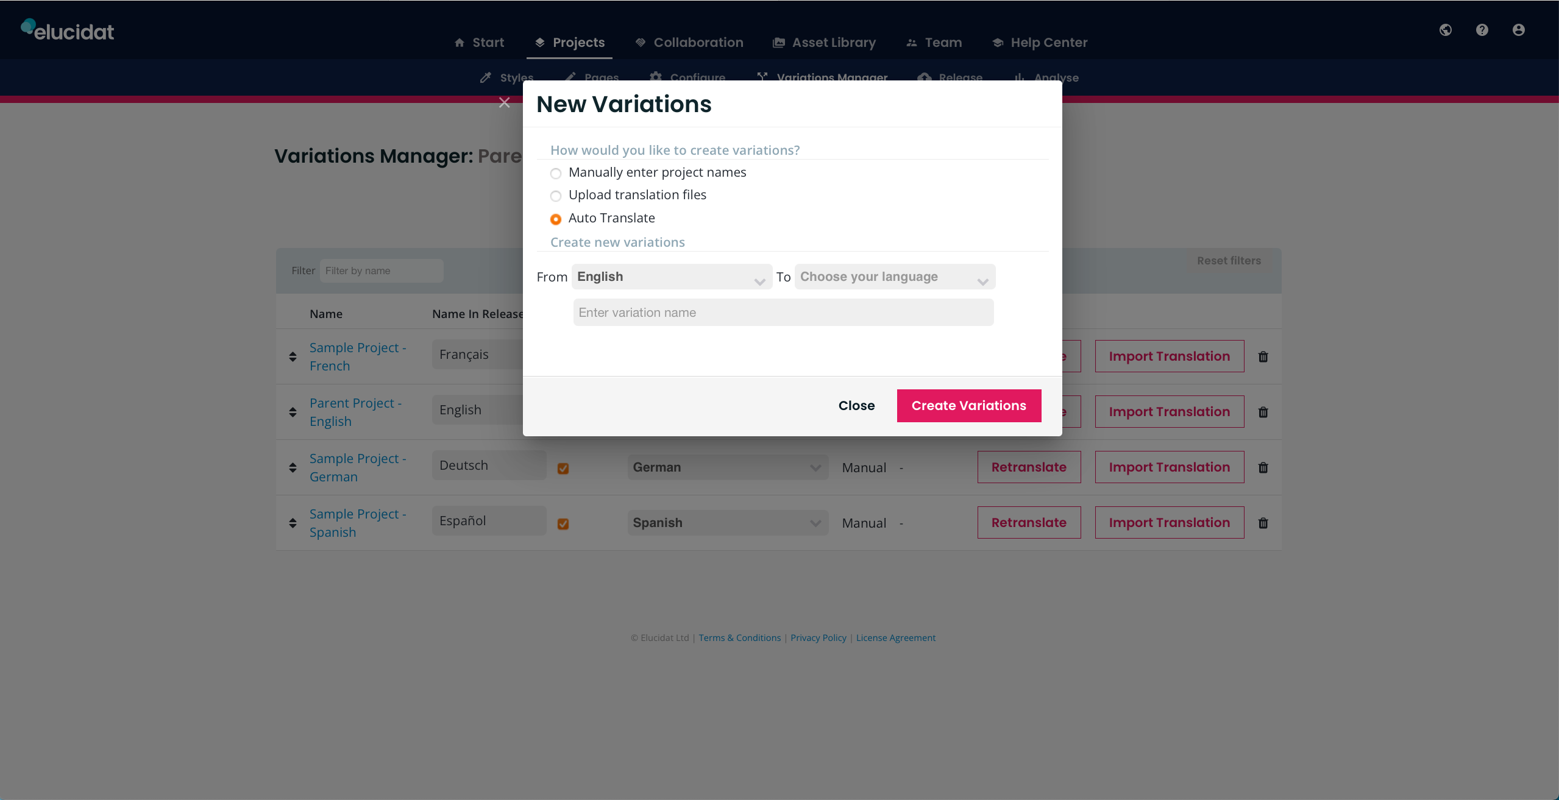The height and width of the screenshot is (800, 1559).
Task: Click Import Translation for Parent English project
Action: pyautogui.click(x=1170, y=412)
